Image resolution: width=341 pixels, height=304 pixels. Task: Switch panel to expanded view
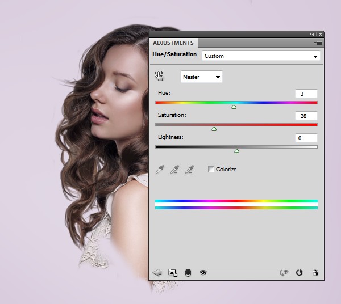[x=173, y=273]
